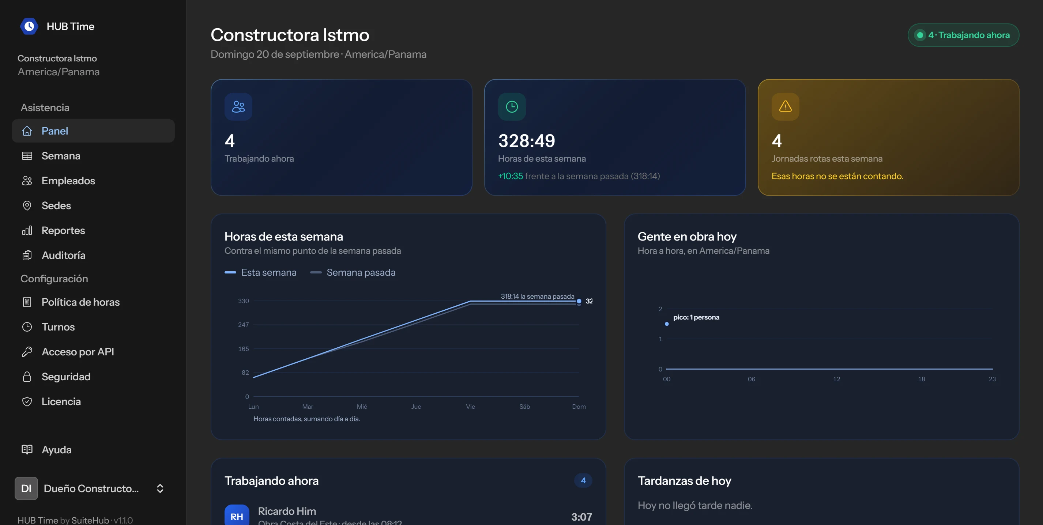The image size is (1043, 525).
Task: Click the Auditoría clipboard icon
Action: 27,256
